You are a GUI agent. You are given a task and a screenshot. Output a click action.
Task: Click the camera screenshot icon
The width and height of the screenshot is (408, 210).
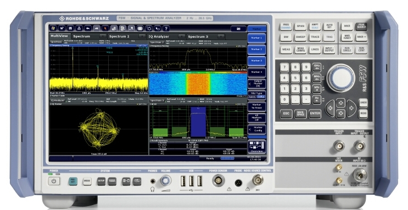tap(238, 29)
